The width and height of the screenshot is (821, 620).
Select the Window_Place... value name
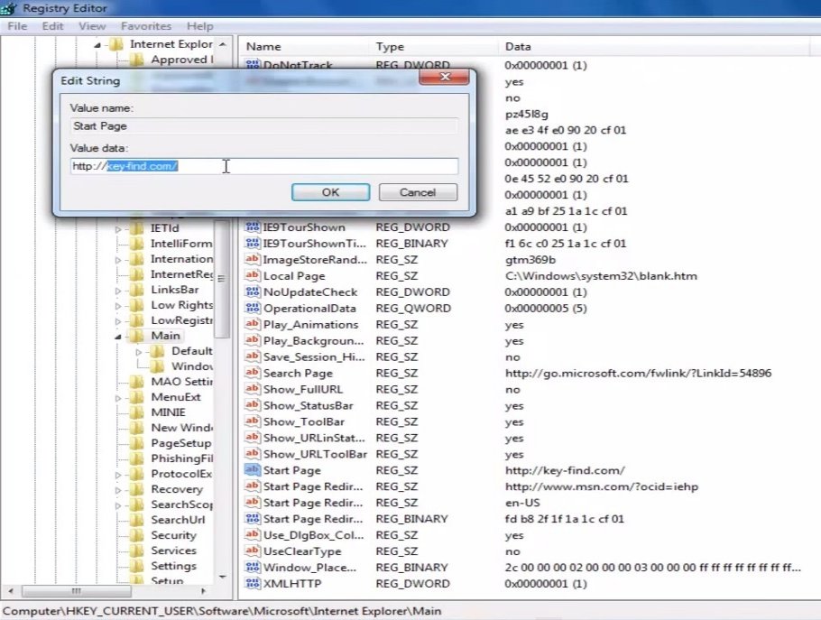[x=309, y=568]
